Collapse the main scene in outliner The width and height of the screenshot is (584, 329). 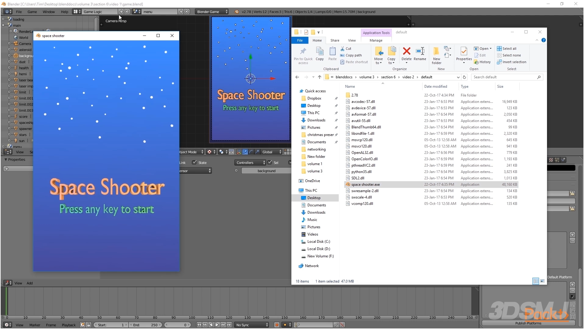pos(3,25)
